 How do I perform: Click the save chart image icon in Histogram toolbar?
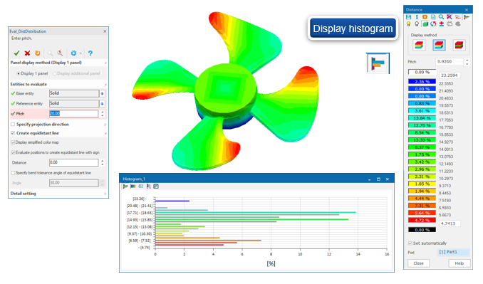tap(156, 186)
